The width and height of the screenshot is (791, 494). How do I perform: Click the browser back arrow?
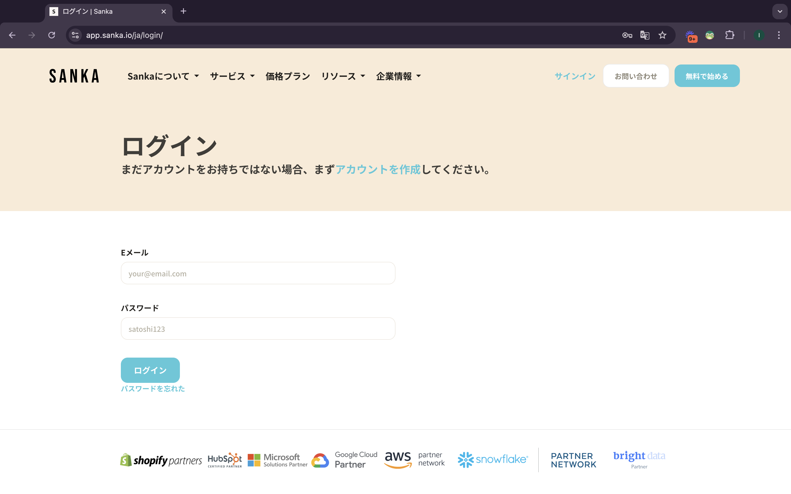12,35
